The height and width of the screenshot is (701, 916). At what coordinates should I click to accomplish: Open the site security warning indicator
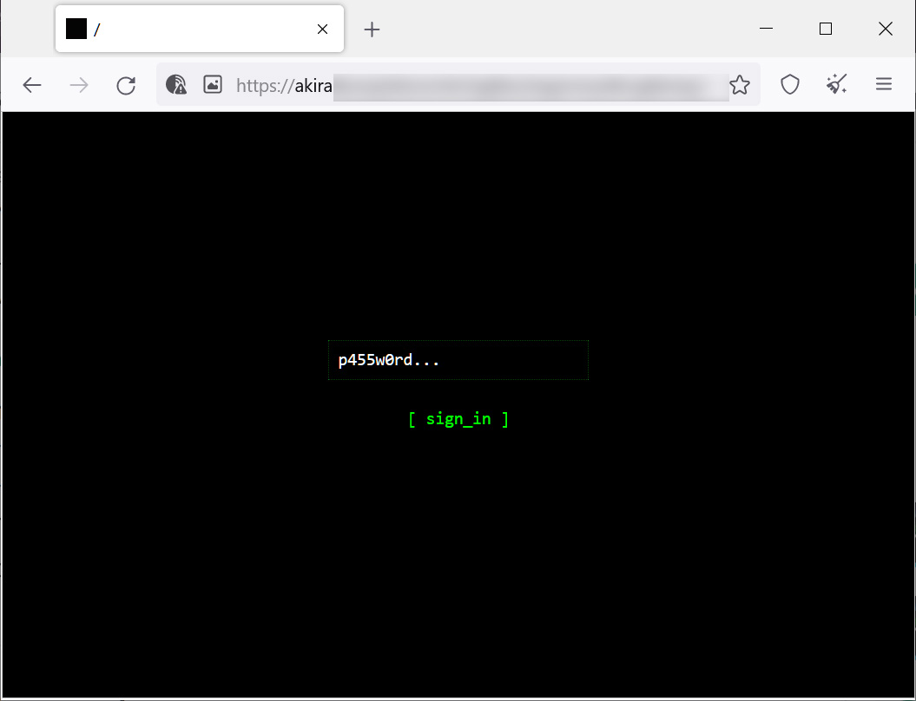tap(175, 84)
